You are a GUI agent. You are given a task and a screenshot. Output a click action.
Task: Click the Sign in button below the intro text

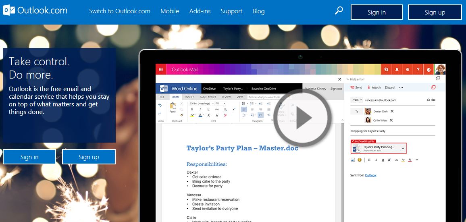click(29, 157)
